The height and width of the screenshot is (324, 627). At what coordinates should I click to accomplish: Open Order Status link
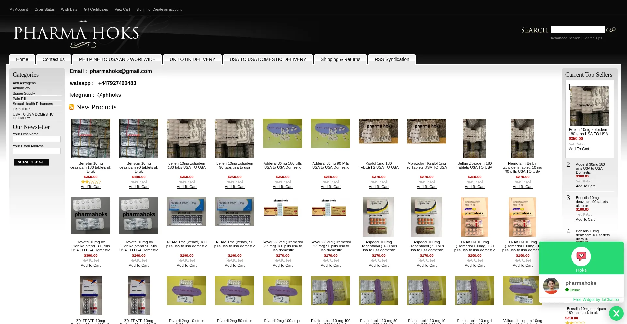click(x=44, y=9)
